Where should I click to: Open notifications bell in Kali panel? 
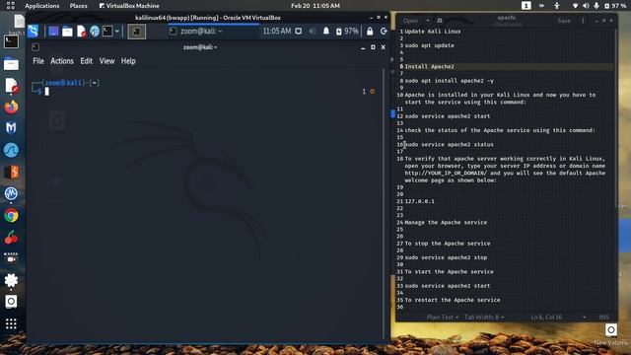[326, 31]
